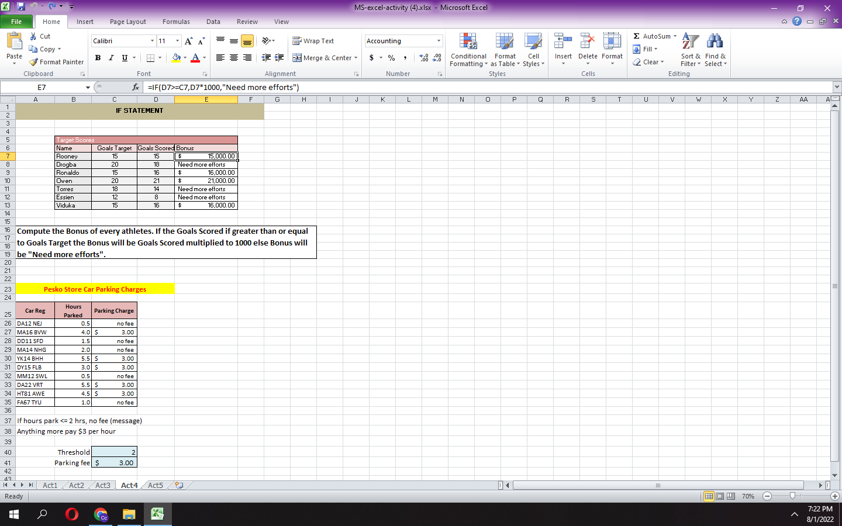Toggle align text left
Screen dimensions: 842x526
coord(220,58)
